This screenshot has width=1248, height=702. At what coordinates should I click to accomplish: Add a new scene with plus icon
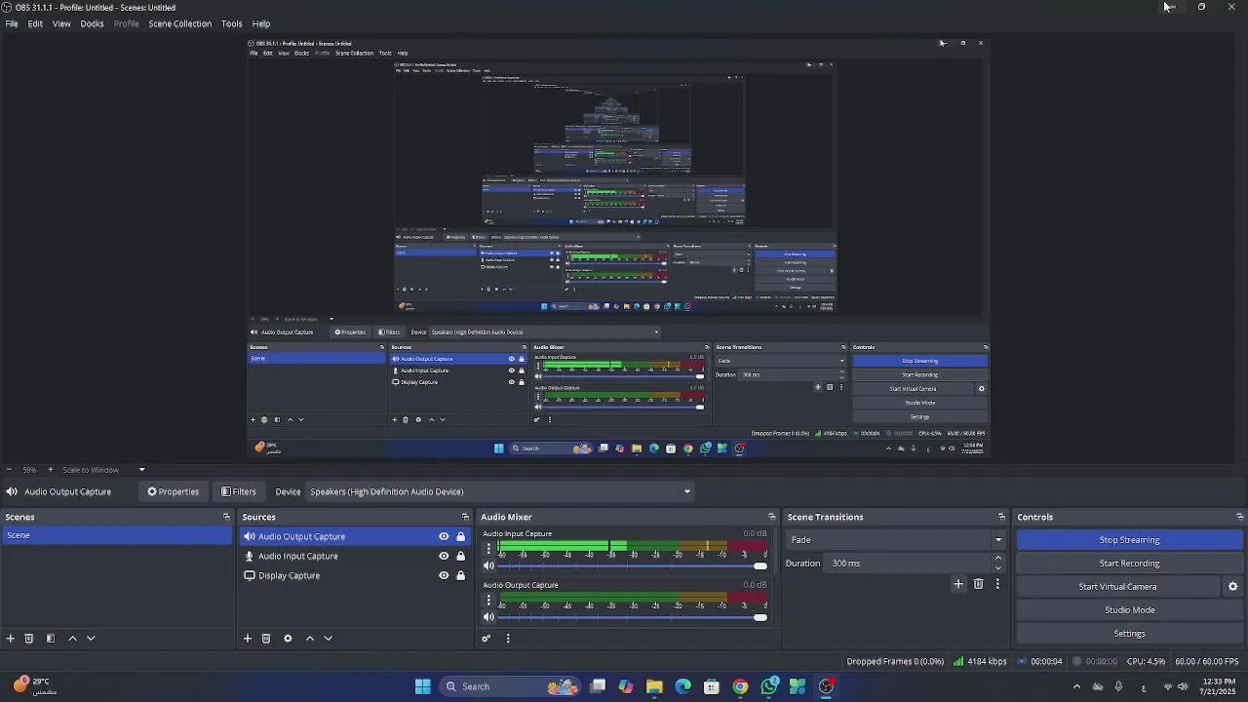(11, 639)
